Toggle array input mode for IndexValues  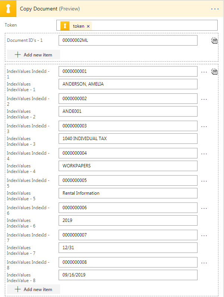click(214, 72)
